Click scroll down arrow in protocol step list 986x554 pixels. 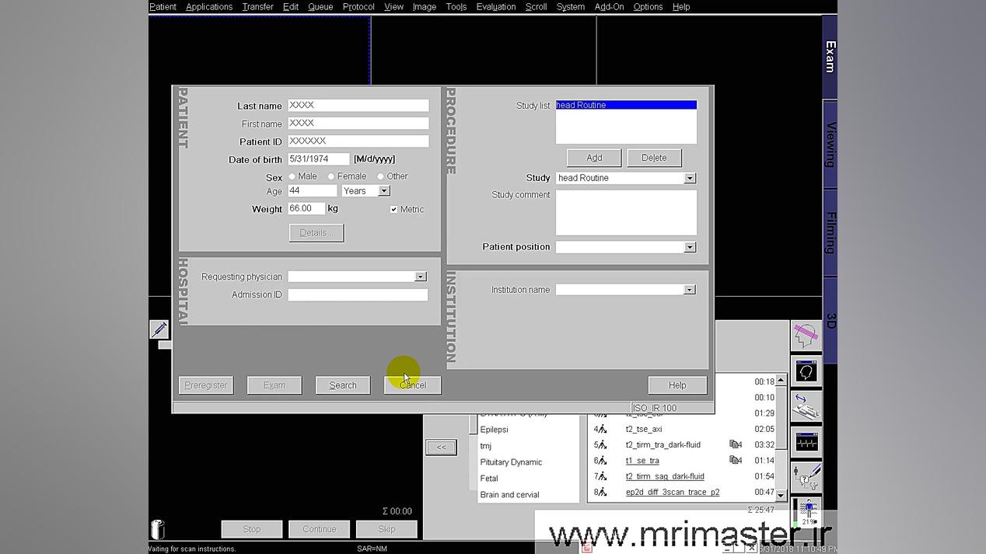pos(781,495)
